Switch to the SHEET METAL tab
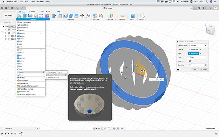 [46, 11]
